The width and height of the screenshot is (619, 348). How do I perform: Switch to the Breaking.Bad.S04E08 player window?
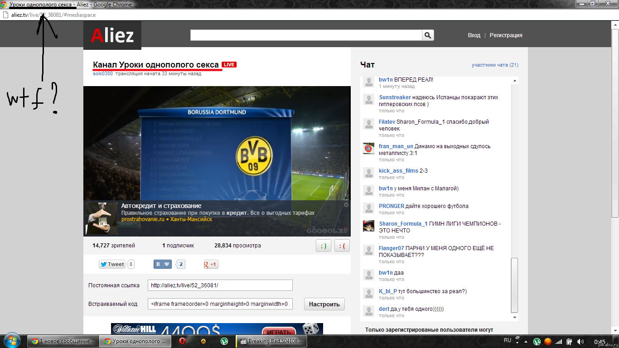[x=272, y=341]
